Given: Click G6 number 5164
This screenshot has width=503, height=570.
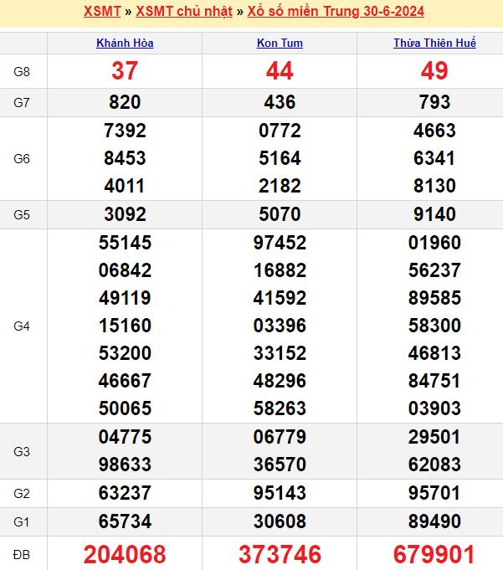Looking at the screenshot, I should pyautogui.click(x=280, y=158).
